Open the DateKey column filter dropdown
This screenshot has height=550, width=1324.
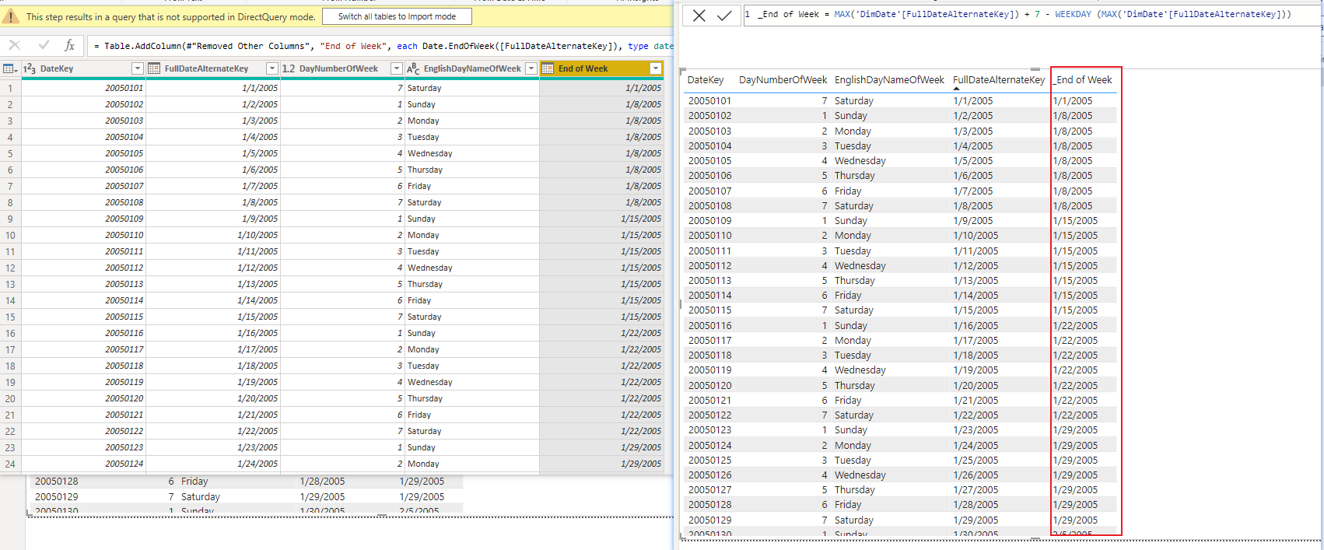click(x=137, y=68)
